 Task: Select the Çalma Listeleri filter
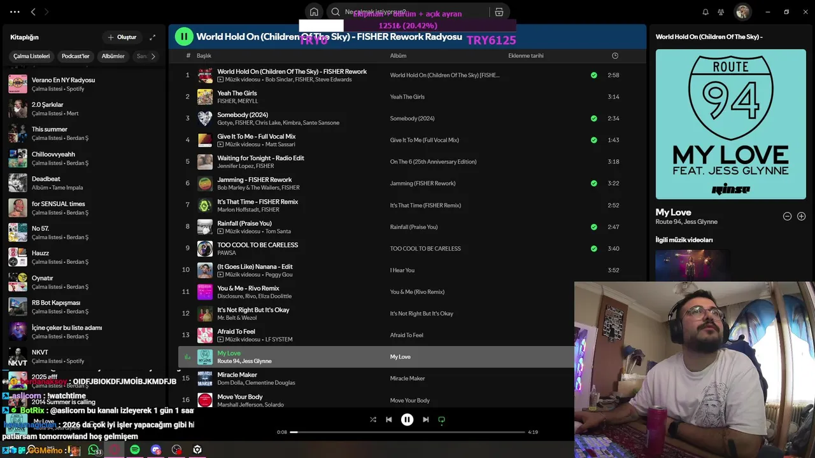(x=31, y=56)
